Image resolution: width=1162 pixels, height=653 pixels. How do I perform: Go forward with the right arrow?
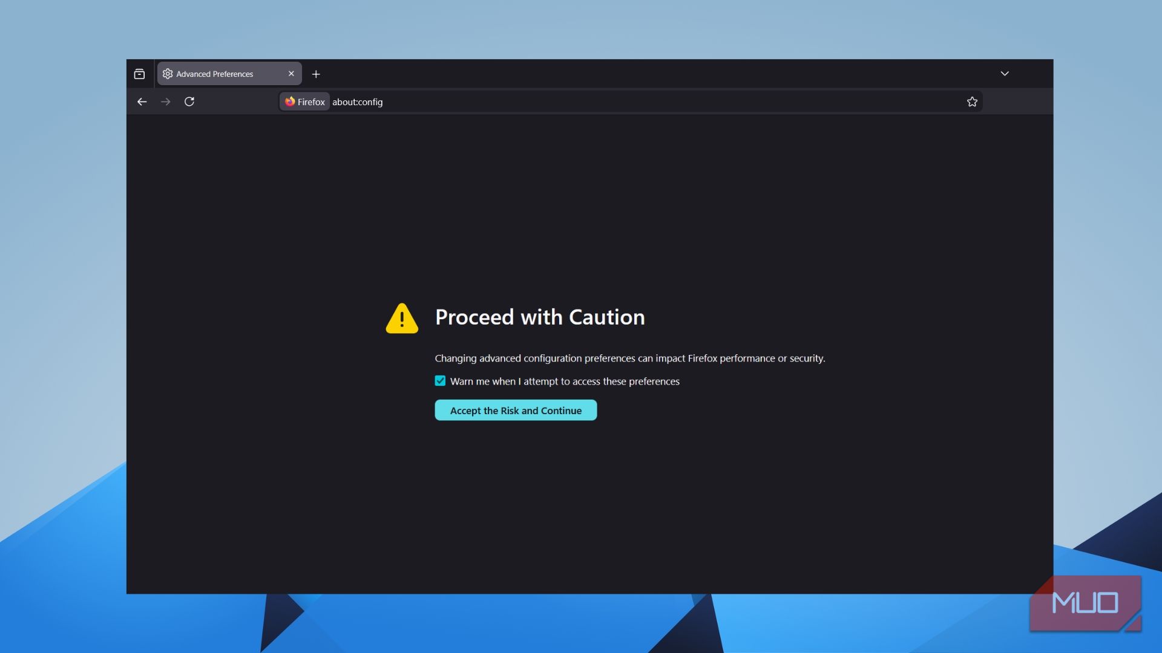tap(165, 102)
